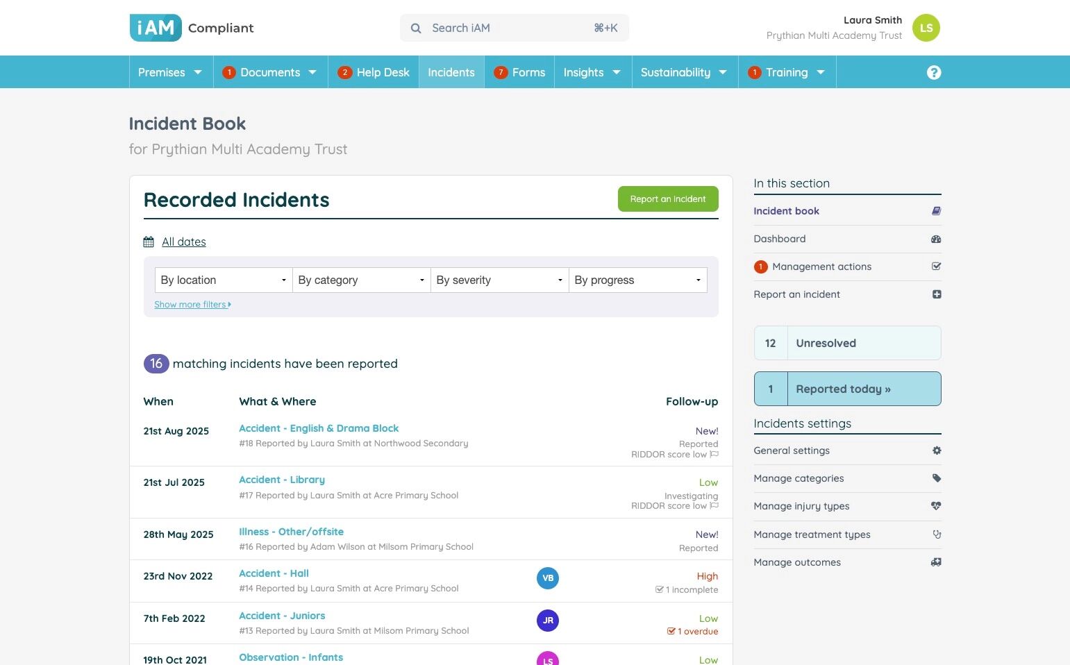The height and width of the screenshot is (665, 1070).
Task: Expand the Insights menu arrow
Action: (617, 72)
